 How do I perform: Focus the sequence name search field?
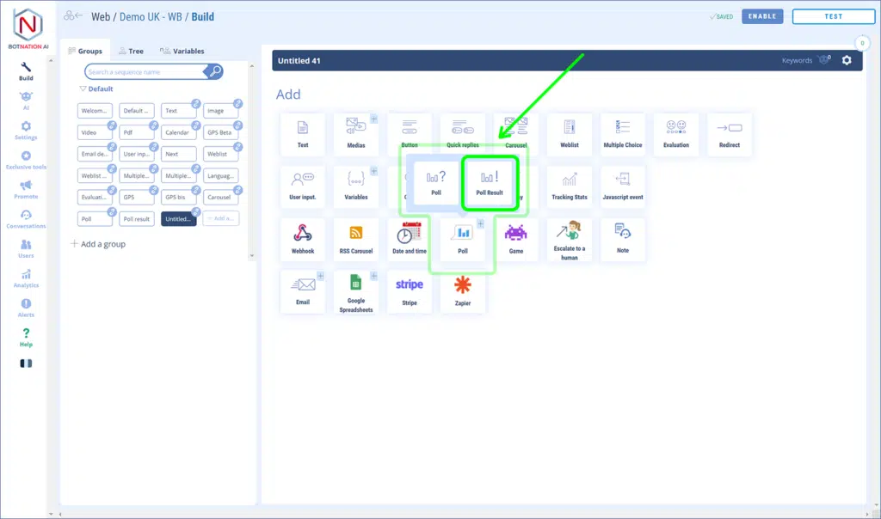[145, 72]
